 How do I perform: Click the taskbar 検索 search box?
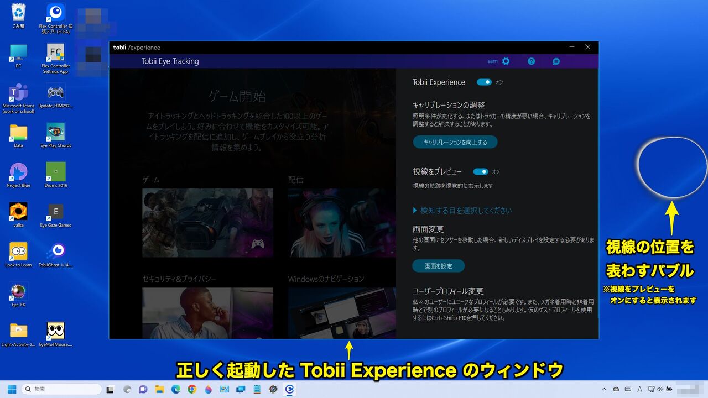pos(61,389)
